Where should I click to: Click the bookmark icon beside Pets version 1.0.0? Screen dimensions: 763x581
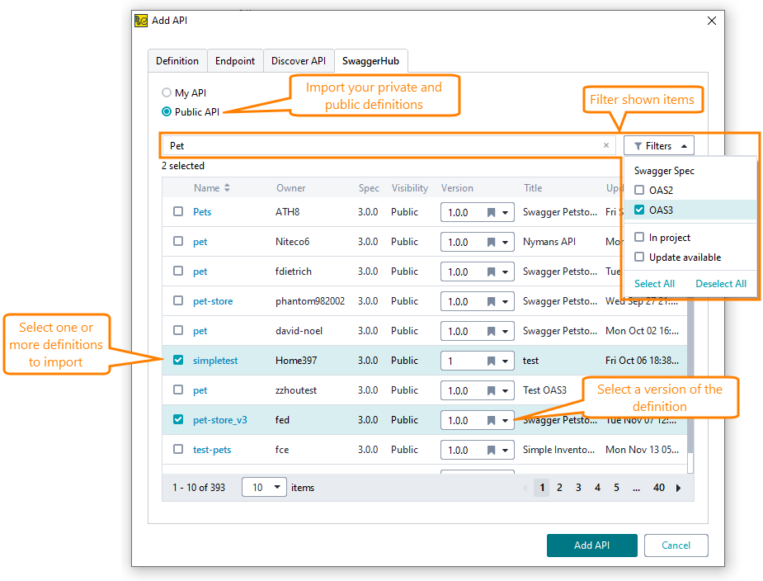point(492,212)
